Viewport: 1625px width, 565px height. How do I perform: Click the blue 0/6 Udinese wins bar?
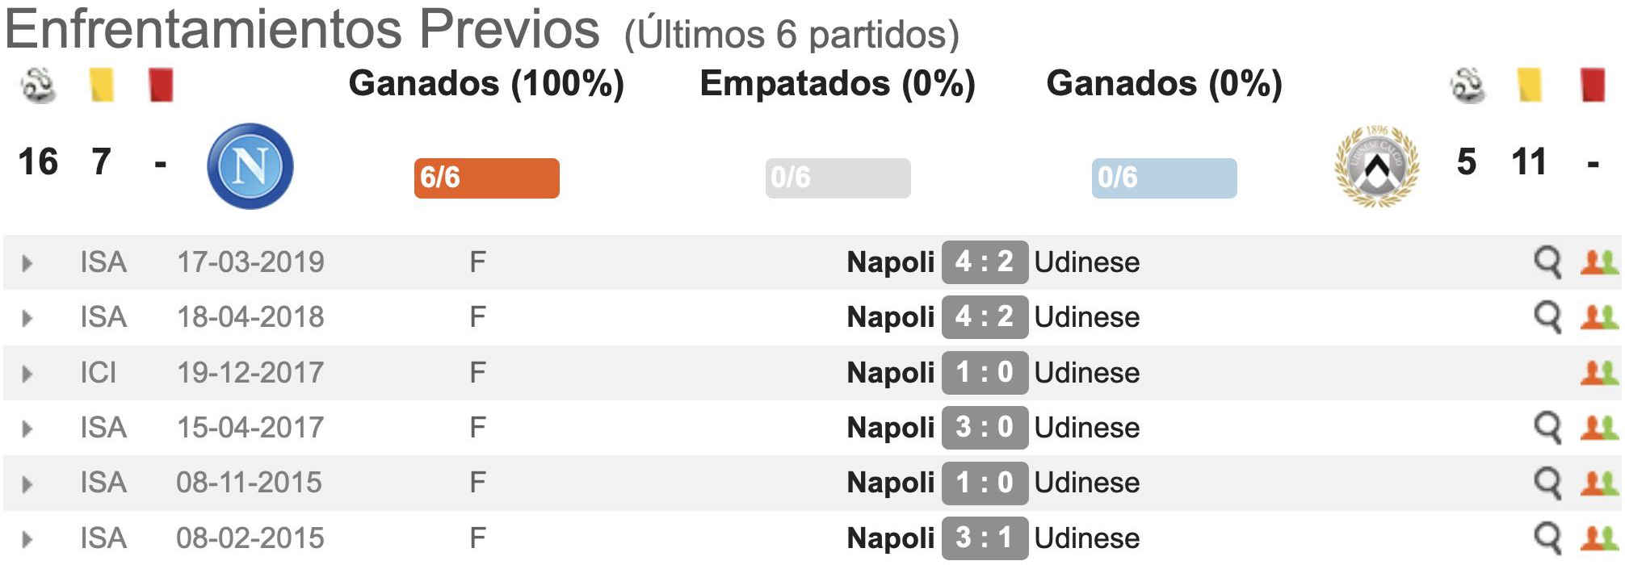(1164, 178)
